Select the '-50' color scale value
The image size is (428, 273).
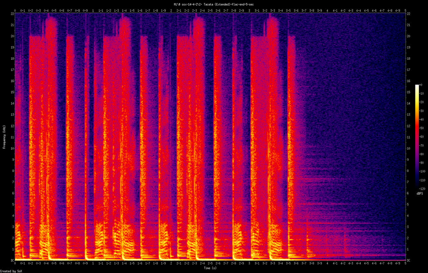coord(422,128)
